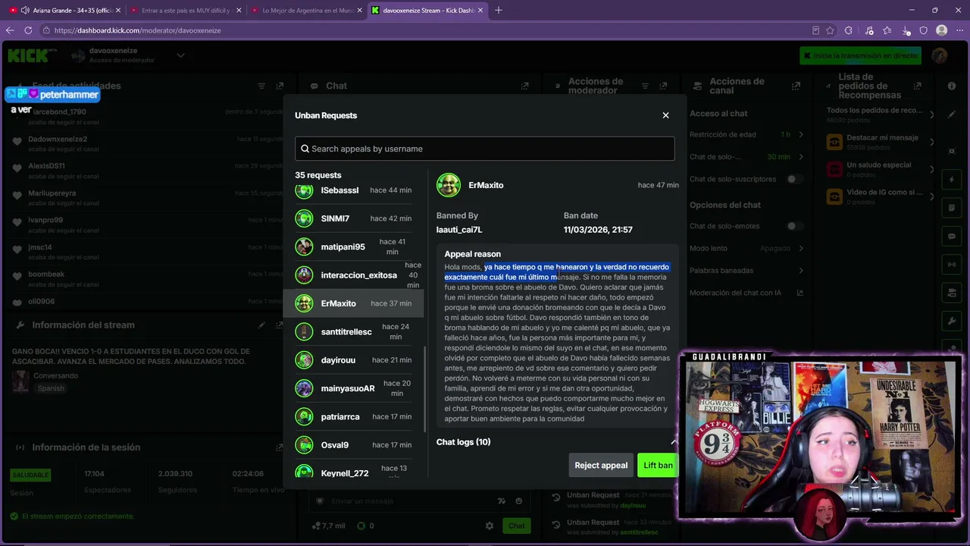Select ISebasssl unban request
Image resolution: width=970 pixels, height=546 pixels.
click(353, 190)
